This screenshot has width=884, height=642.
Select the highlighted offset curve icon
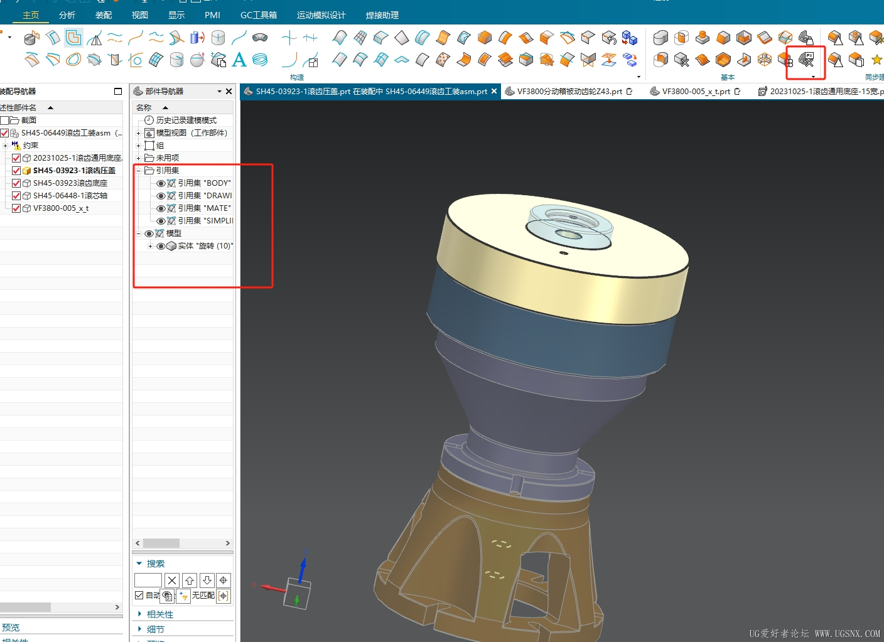pyautogui.click(x=73, y=38)
